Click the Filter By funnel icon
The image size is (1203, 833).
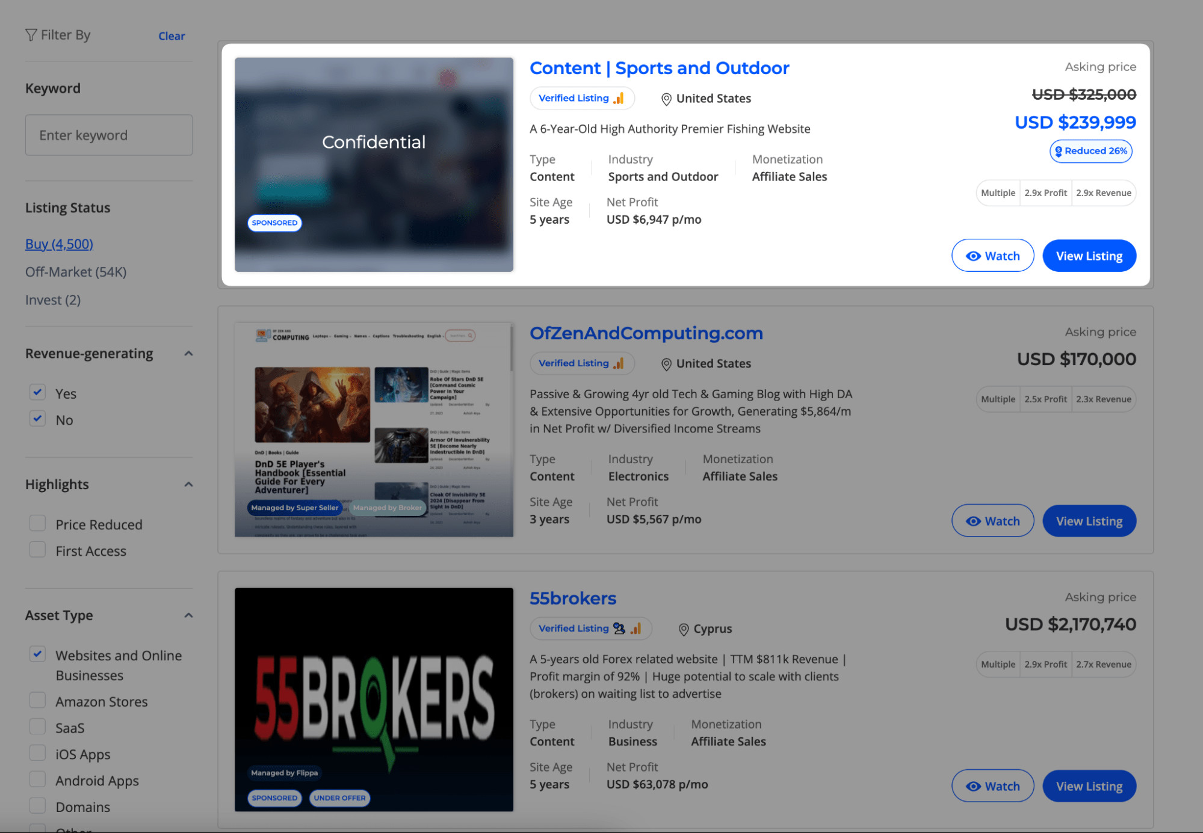coord(31,35)
